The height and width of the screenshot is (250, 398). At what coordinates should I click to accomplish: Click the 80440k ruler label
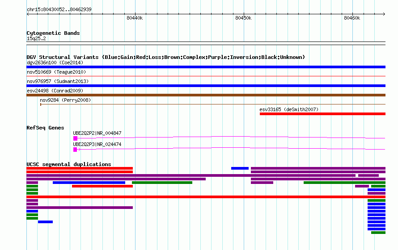[135, 18]
